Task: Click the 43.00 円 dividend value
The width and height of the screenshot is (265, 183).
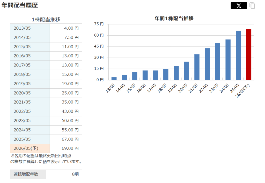Action: point(70,111)
